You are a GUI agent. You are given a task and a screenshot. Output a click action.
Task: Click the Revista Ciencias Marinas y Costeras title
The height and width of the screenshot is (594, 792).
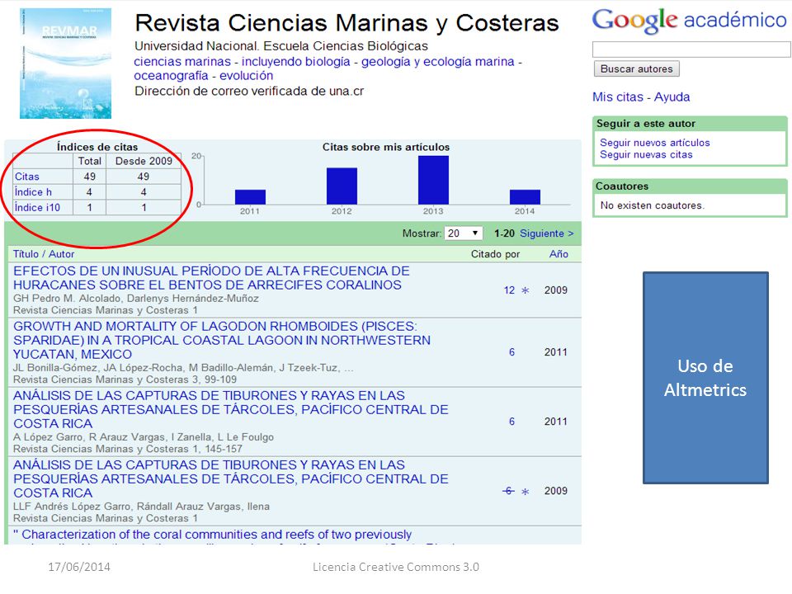[x=346, y=23]
